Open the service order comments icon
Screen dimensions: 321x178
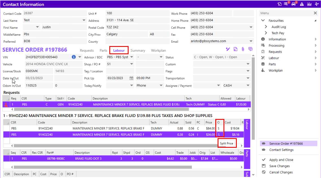pos(250,49)
